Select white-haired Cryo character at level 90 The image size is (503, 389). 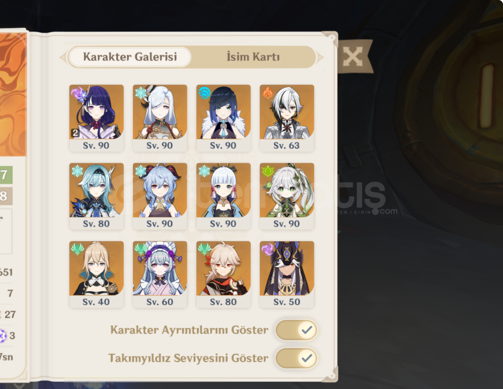[160, 118]
